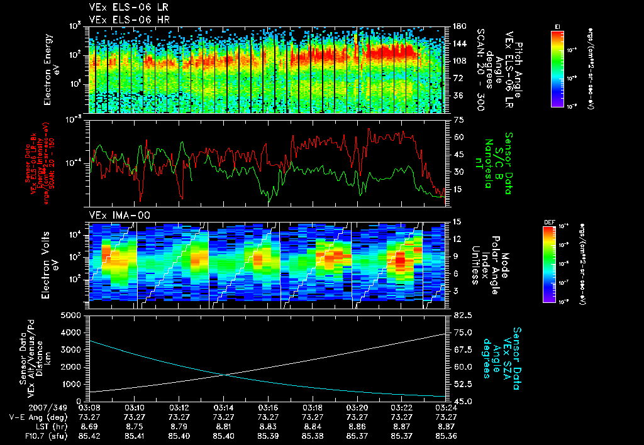Click the 03:18 time tick label
This screenshot has height=445, width=644.
coord(313,409)
